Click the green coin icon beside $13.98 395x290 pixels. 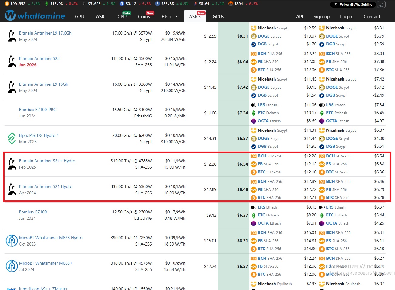point(46,4)
